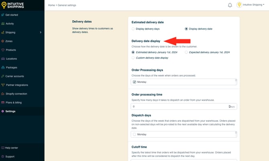
Task: Open the Help center link
Action: click(x=12, y=148)
